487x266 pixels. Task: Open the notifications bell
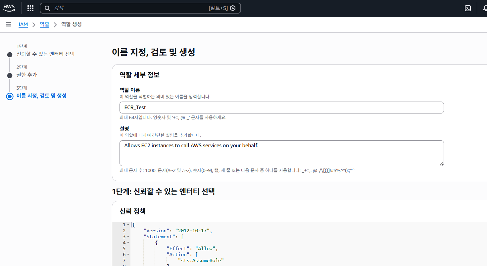485,9
